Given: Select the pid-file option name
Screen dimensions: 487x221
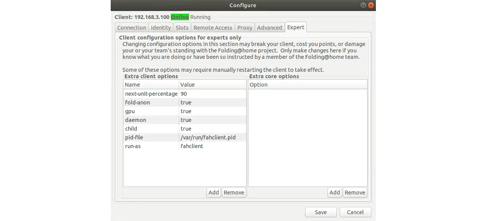Looking at the screenshot, I should tap(134, 137).
